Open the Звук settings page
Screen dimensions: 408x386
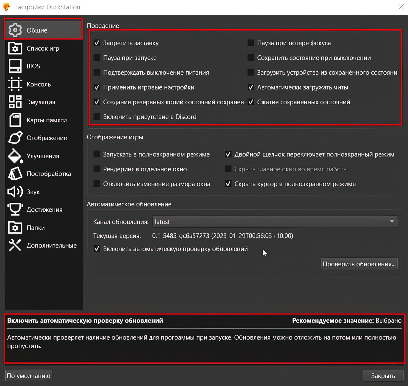pyautogui.click(x=44, y=192)
